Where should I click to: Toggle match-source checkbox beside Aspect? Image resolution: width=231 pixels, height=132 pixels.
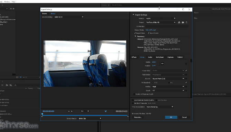pos(186,79)
